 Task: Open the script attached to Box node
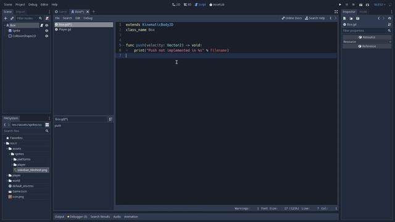(41, 25)
